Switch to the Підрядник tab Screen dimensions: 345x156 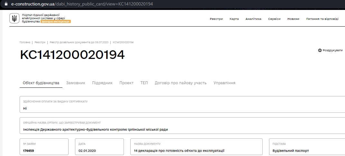pos(102,83)
